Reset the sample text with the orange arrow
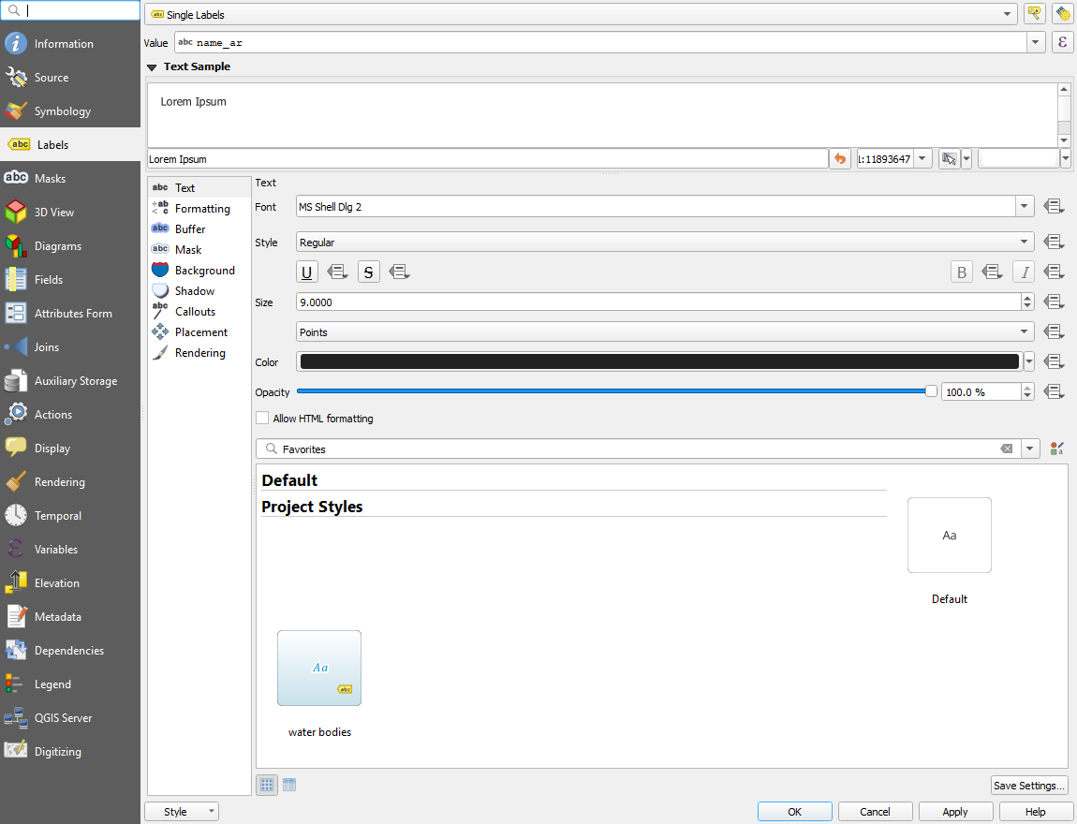 (x=839, y=158)
